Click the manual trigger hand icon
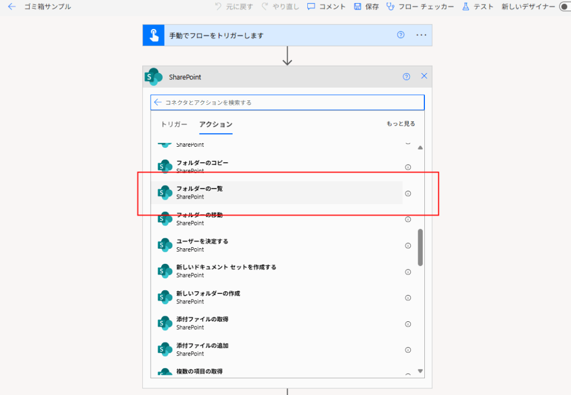The image size is (571, 395). point(154,35)
